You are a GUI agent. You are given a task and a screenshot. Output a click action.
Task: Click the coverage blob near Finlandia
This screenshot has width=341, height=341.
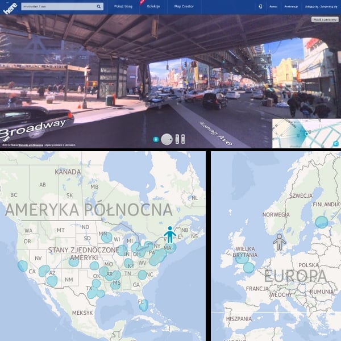pyautogui.click(x=322, y=222)
